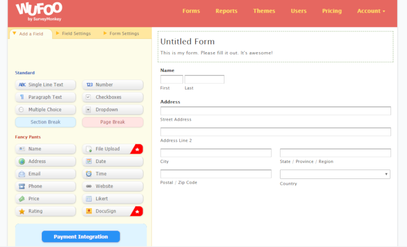The image size is (407, 247).
Task: Add a Likert field
Action: point(113,199)
